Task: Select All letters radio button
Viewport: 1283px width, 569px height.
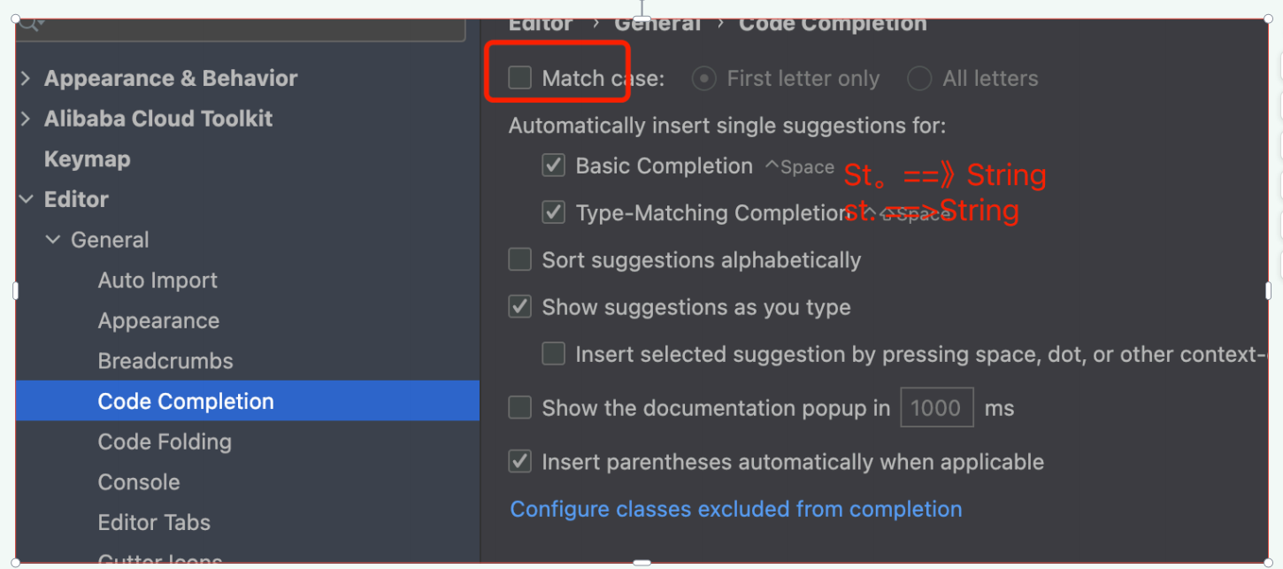Action: (x=919, y=79)
